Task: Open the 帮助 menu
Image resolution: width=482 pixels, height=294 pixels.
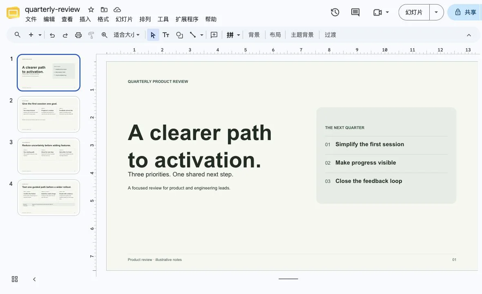Action: click(211, 19)
